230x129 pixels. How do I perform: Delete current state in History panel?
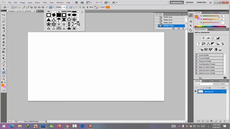[183, 29]
